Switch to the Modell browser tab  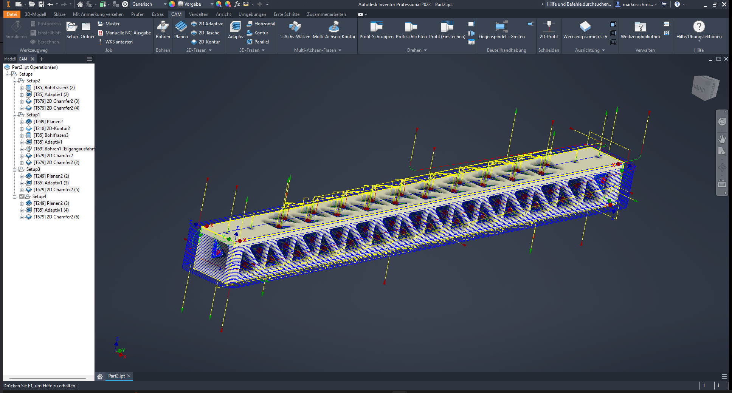coord(10,59)
